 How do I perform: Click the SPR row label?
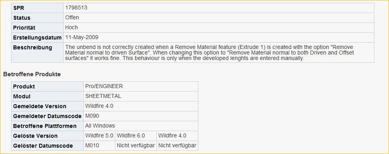coord(18,8)
